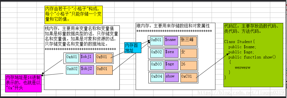
Task: Click the 0xB01 value cell beside $obj1
Action: click(x=104, y=58)
